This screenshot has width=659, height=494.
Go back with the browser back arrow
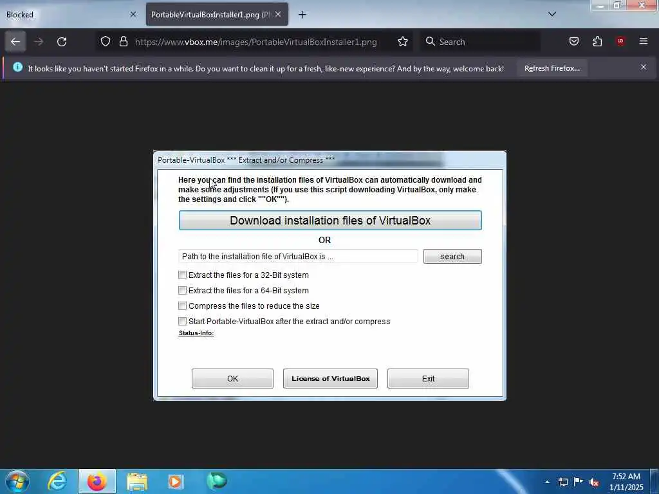pos(15,42)
